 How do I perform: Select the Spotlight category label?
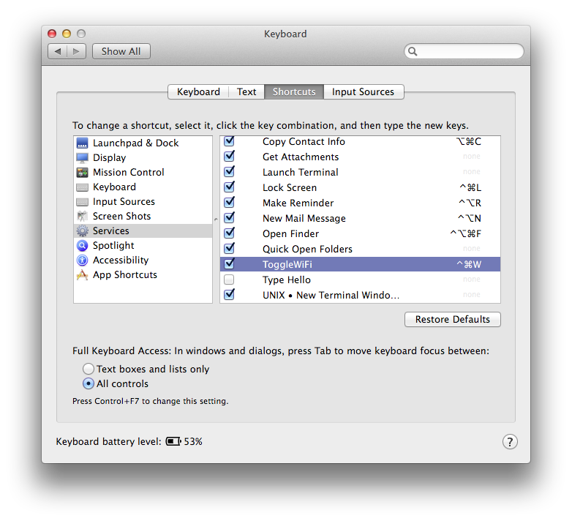coord(113,246)
